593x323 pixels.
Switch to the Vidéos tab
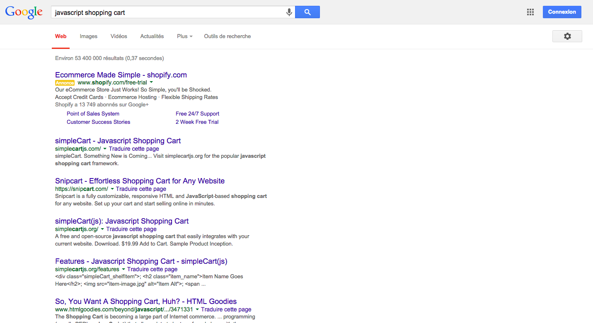point(119,36)
